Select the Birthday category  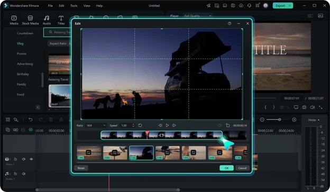pos(23,74)
